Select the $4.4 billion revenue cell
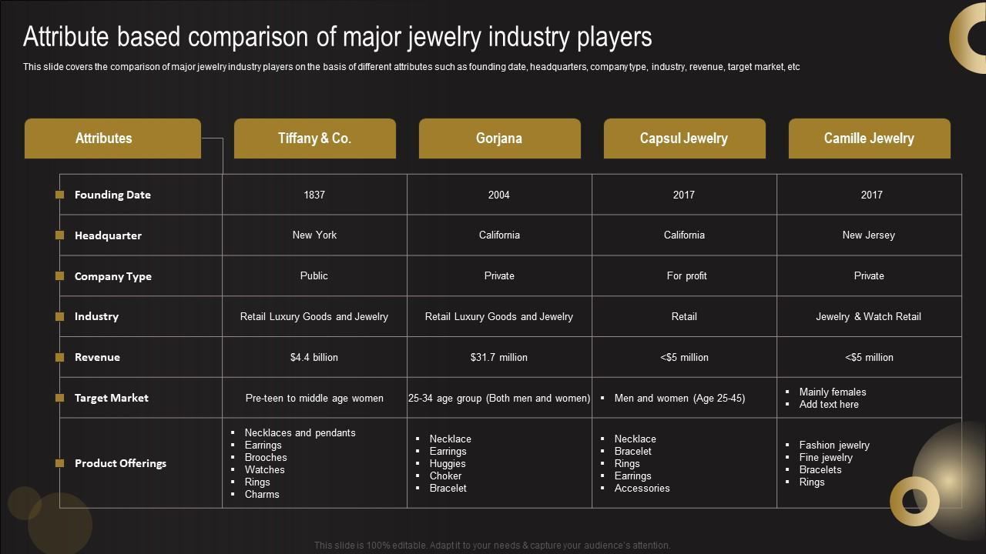Viewport: 986px width, 554px height. tap(314, 357)
